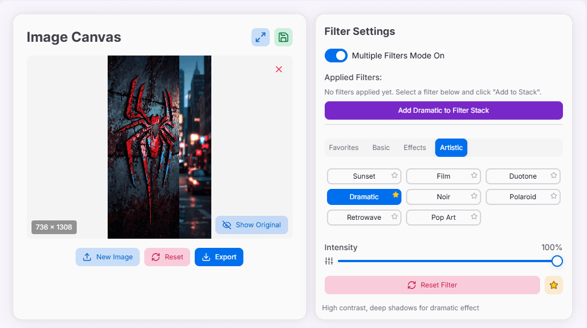Click the intensity adjustment sliders icon

click(x=329, y=261)
